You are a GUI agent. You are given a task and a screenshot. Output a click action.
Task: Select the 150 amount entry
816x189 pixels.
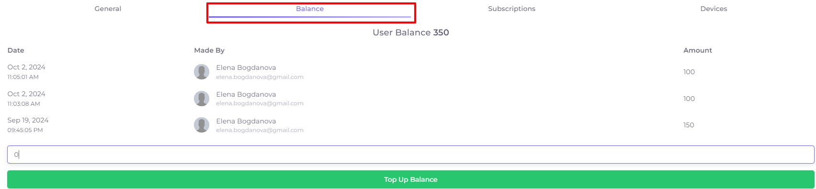point(689,125)
